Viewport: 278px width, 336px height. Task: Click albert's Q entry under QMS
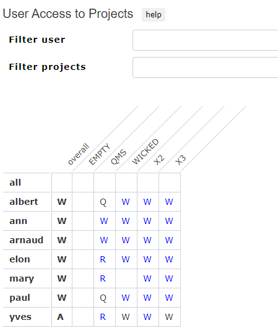click(103, 202)
